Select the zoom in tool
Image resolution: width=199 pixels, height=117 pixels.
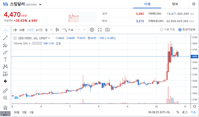coord(5,98)
